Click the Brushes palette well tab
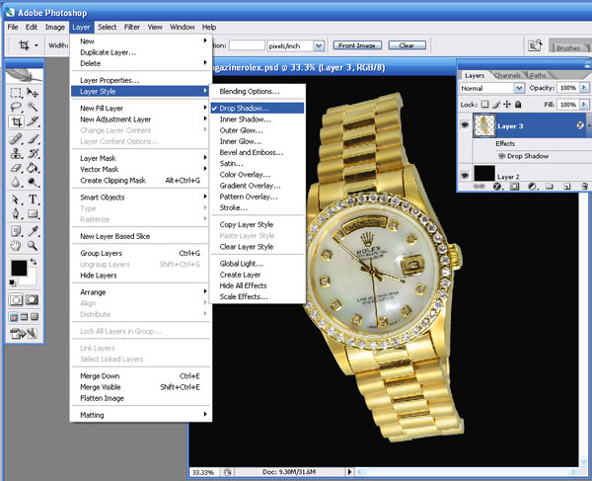This screenshot has width=592, height=481. tap(567, 48)
